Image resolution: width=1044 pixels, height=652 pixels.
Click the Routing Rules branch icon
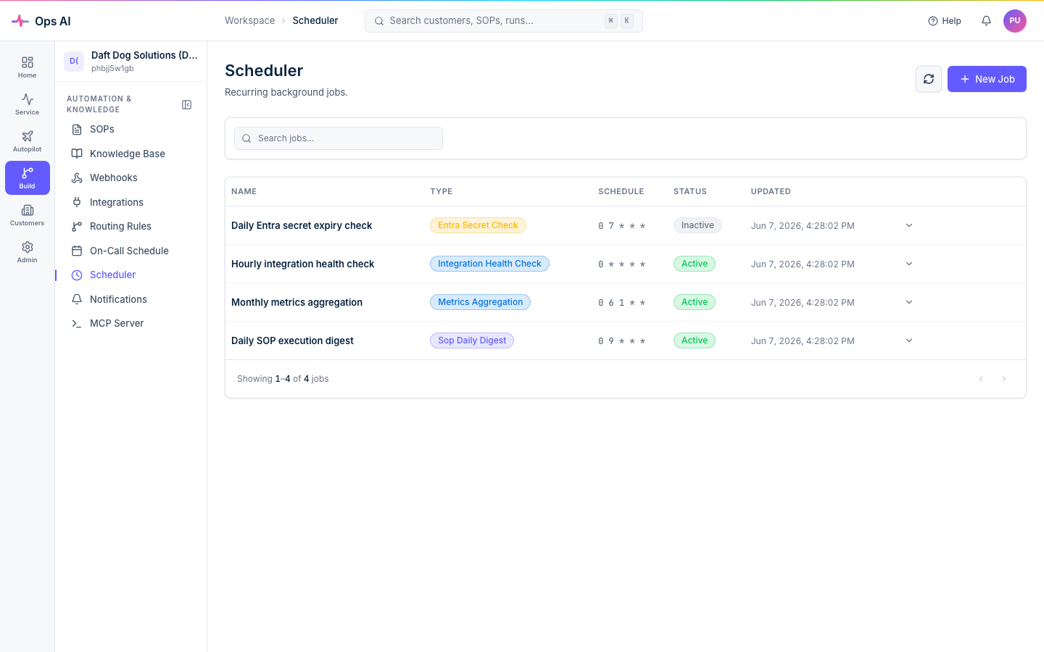pyautogui.click(x=77, y=227)
